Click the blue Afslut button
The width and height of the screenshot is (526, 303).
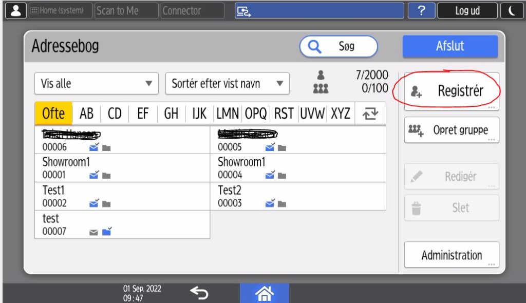450,46
